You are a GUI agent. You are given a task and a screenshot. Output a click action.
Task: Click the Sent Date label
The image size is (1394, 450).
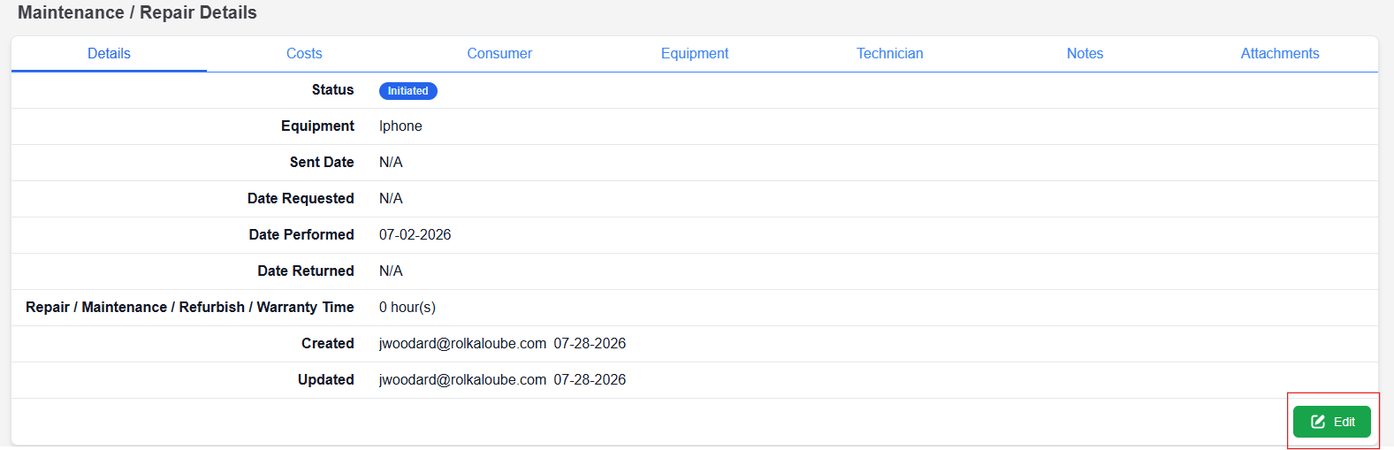coord(322,162)
